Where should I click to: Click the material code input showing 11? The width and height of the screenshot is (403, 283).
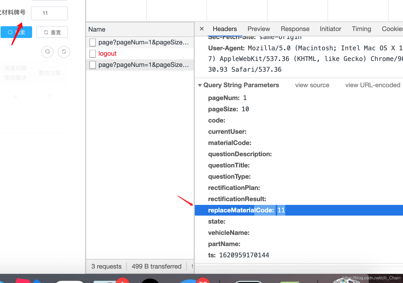click(x=50, y=13)
